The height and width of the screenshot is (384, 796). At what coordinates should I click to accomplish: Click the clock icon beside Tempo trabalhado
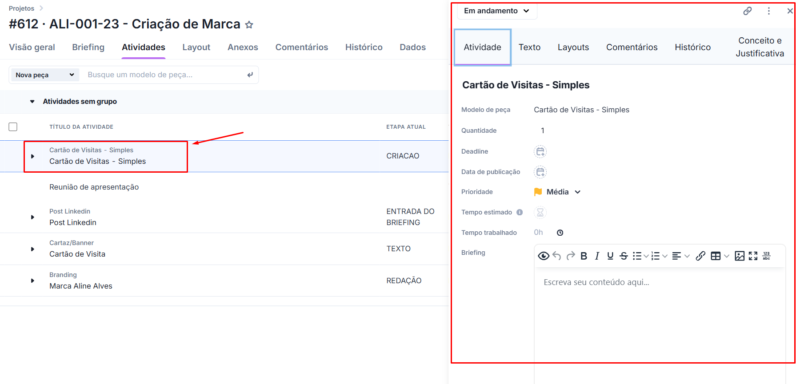560,233
